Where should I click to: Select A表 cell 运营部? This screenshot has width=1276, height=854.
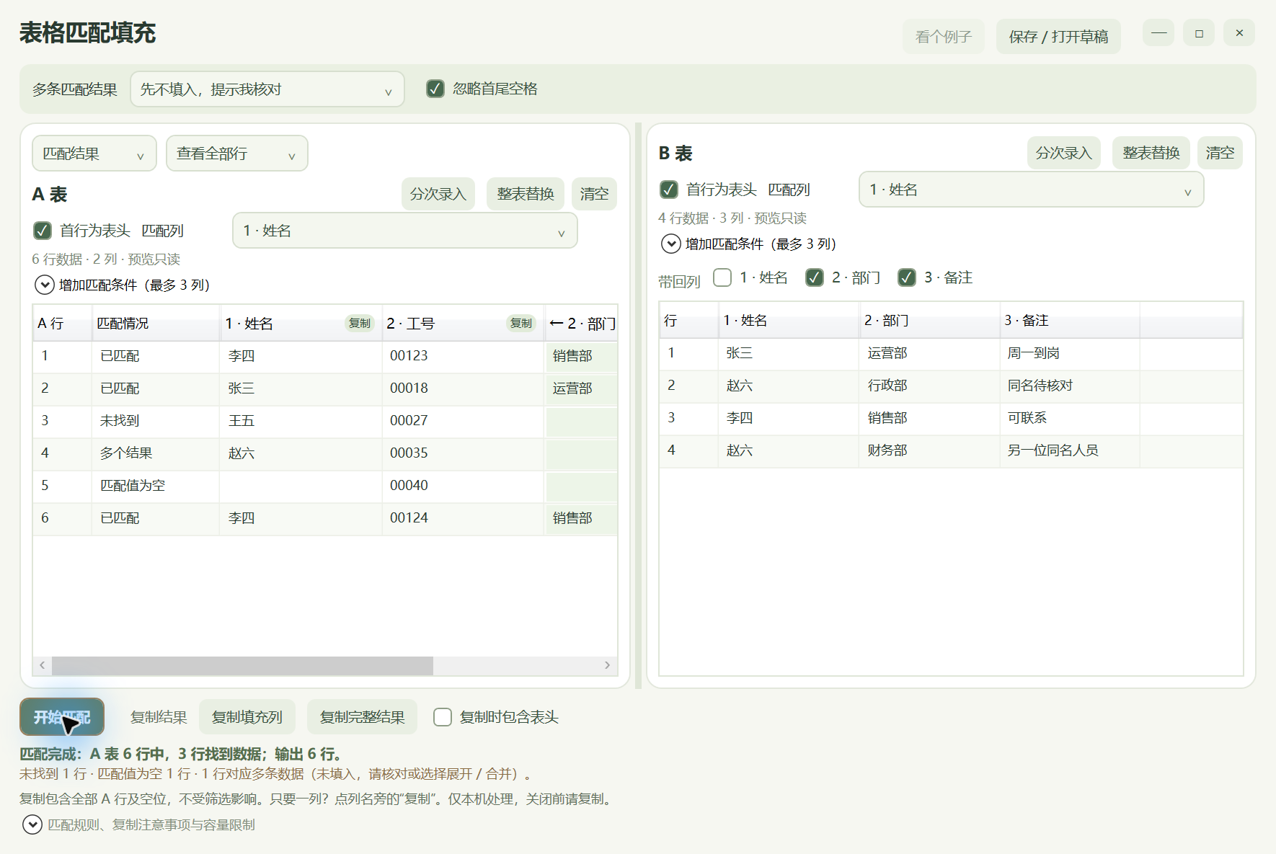[581, 388]
